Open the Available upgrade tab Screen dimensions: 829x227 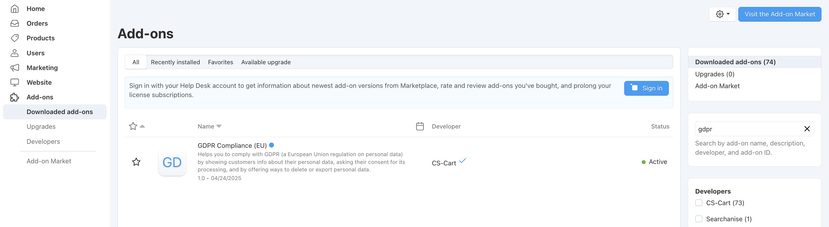266,62
